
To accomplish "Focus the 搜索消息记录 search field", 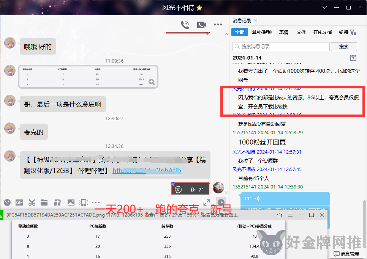I will coord(281,47).
